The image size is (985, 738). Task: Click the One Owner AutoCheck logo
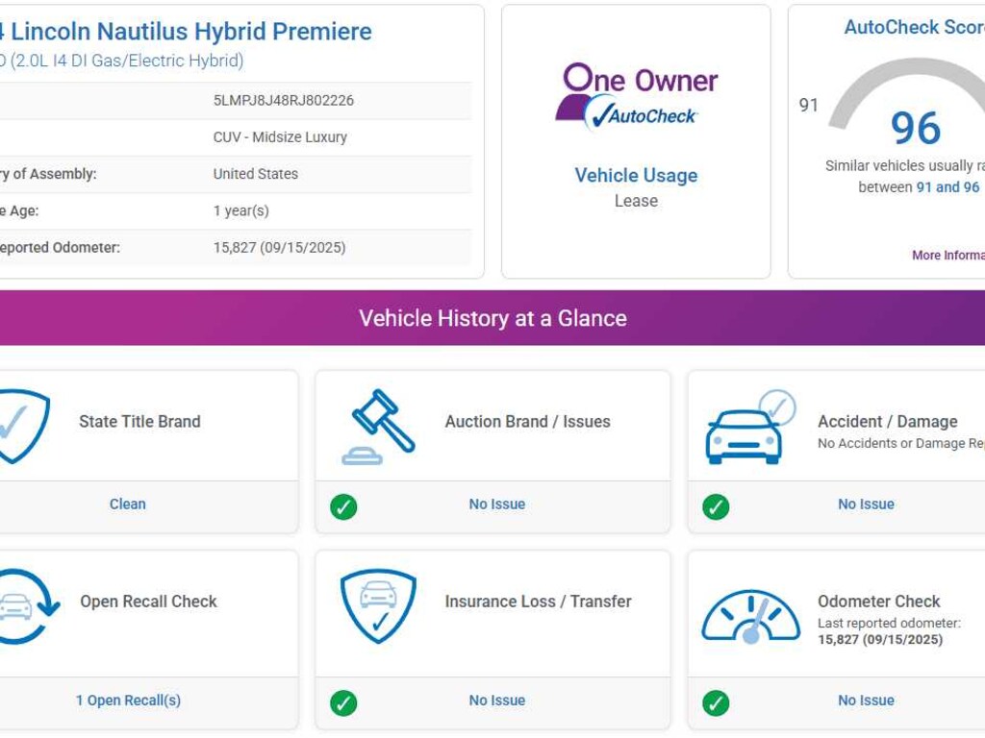tap(636, 97)
